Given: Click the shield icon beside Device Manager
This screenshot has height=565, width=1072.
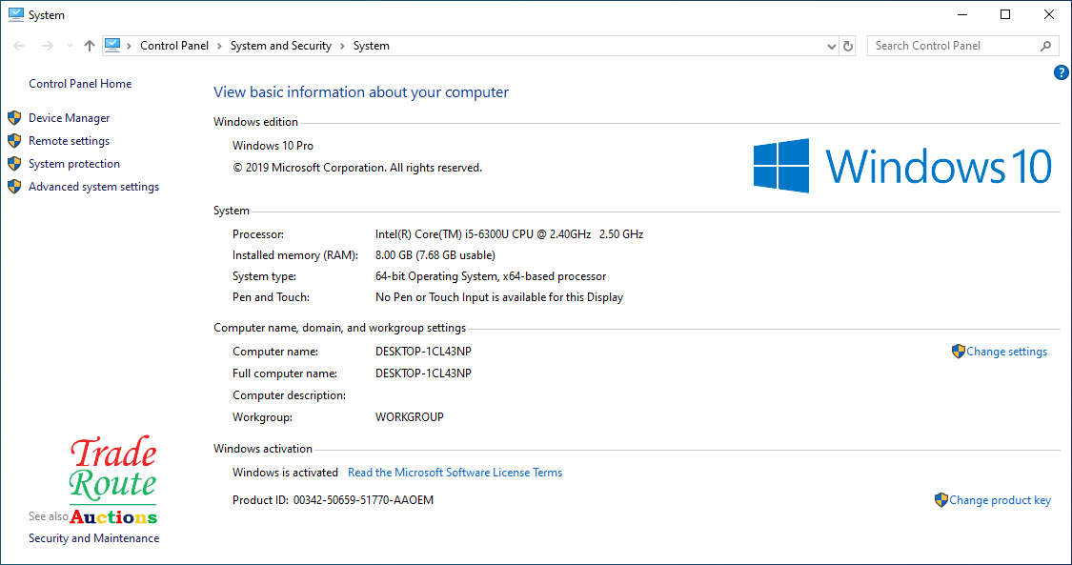Looking at the screenshot, I should coord(14,118).
